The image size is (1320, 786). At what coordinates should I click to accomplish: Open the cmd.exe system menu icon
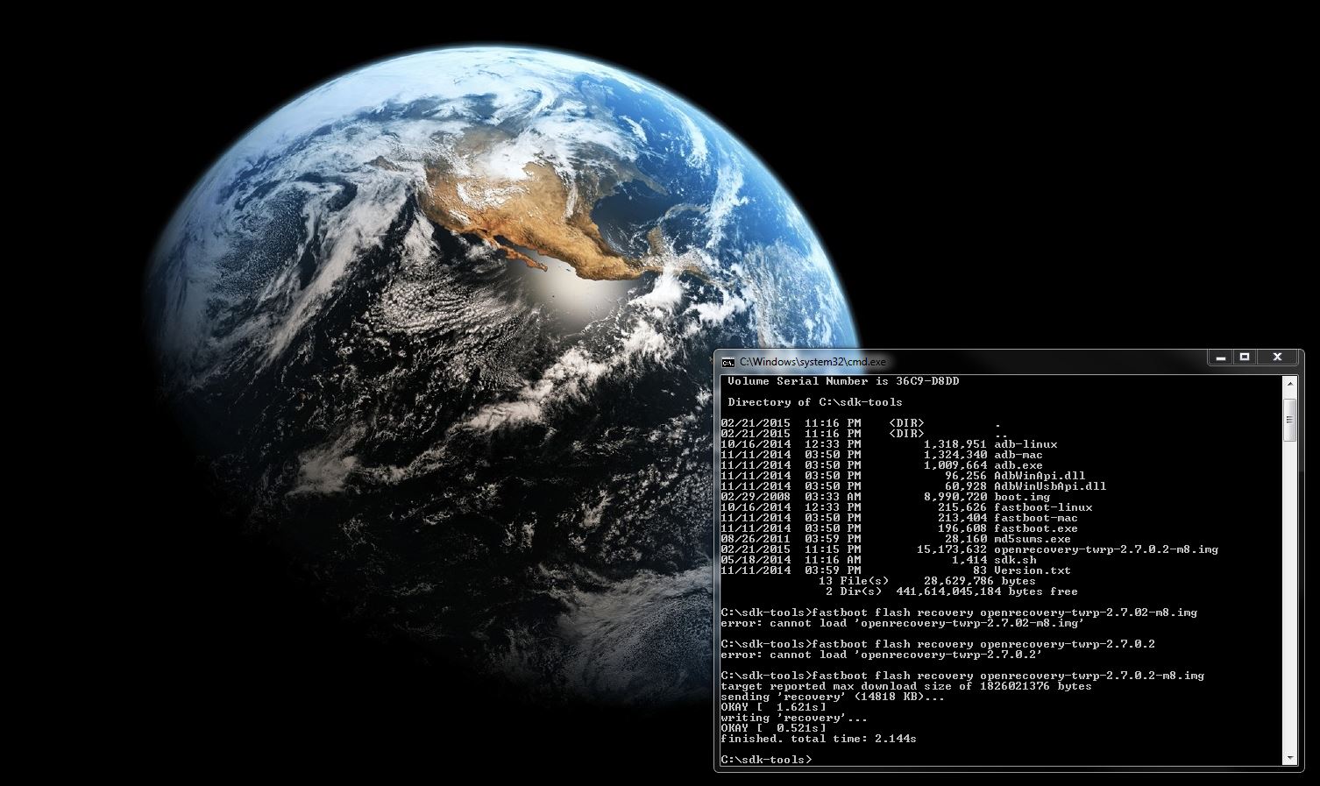727,362
